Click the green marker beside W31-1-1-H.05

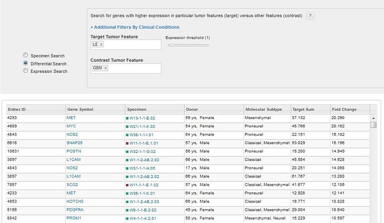coord(127,169)
